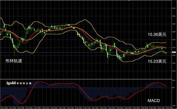Screen dimensions: 177x109
Task: Click the horizontal current price line
Action: tap(86, 52)
